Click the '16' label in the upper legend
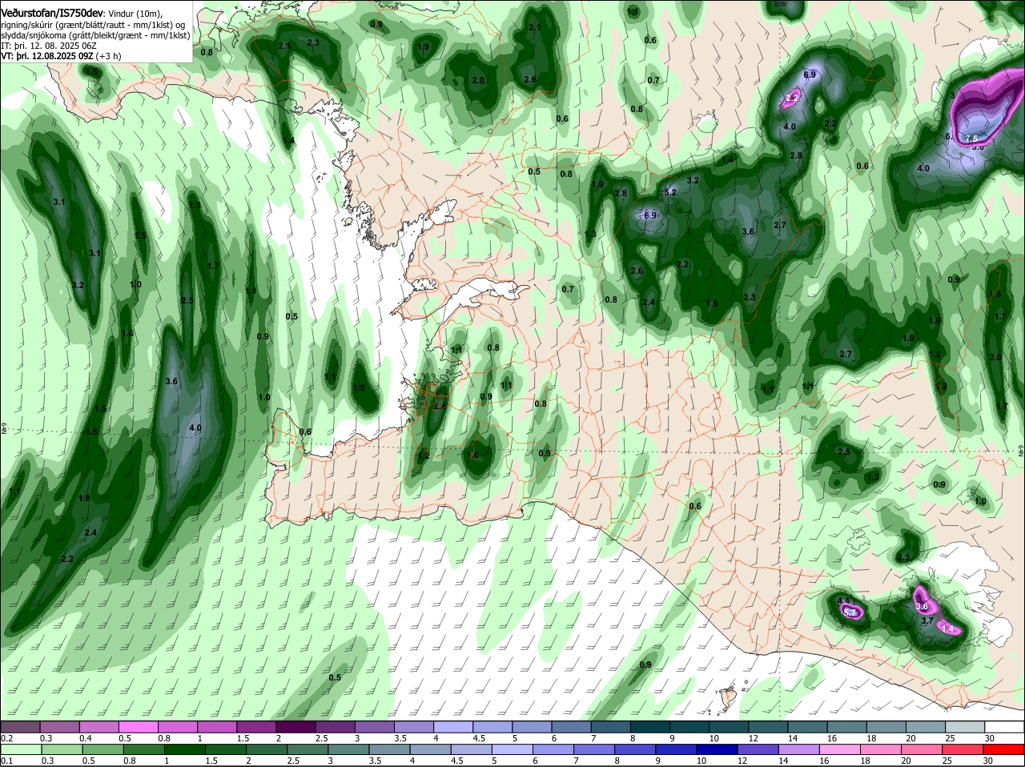 tap(831, 738)
